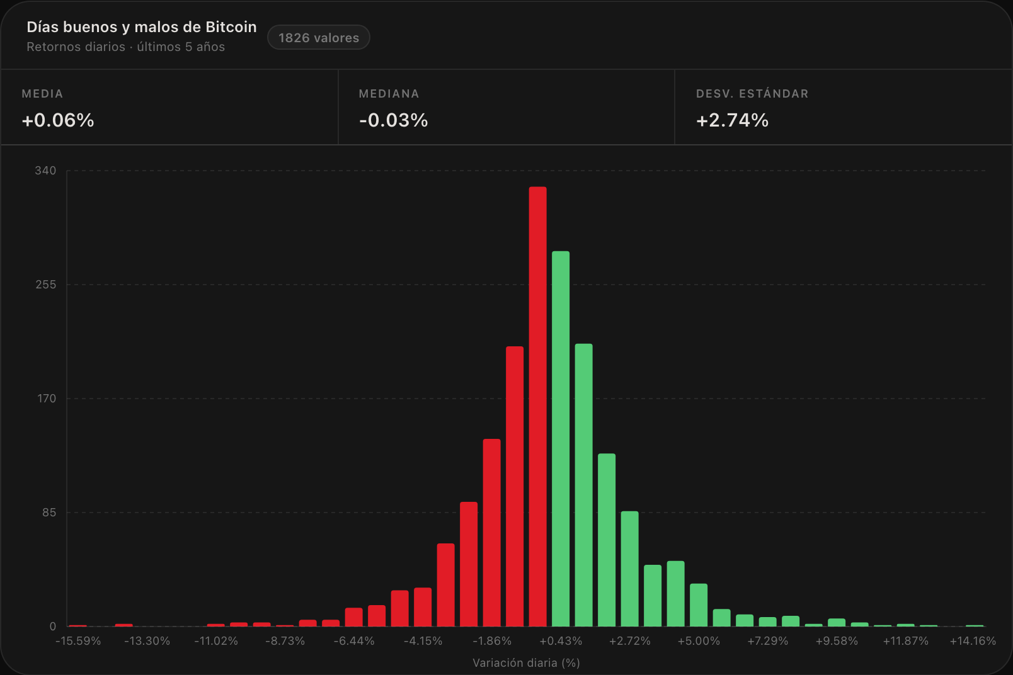The width and height of the screenshot is (1013, 675).
Task: Click the '1826 valores' badge
Action: coord(319,37)
